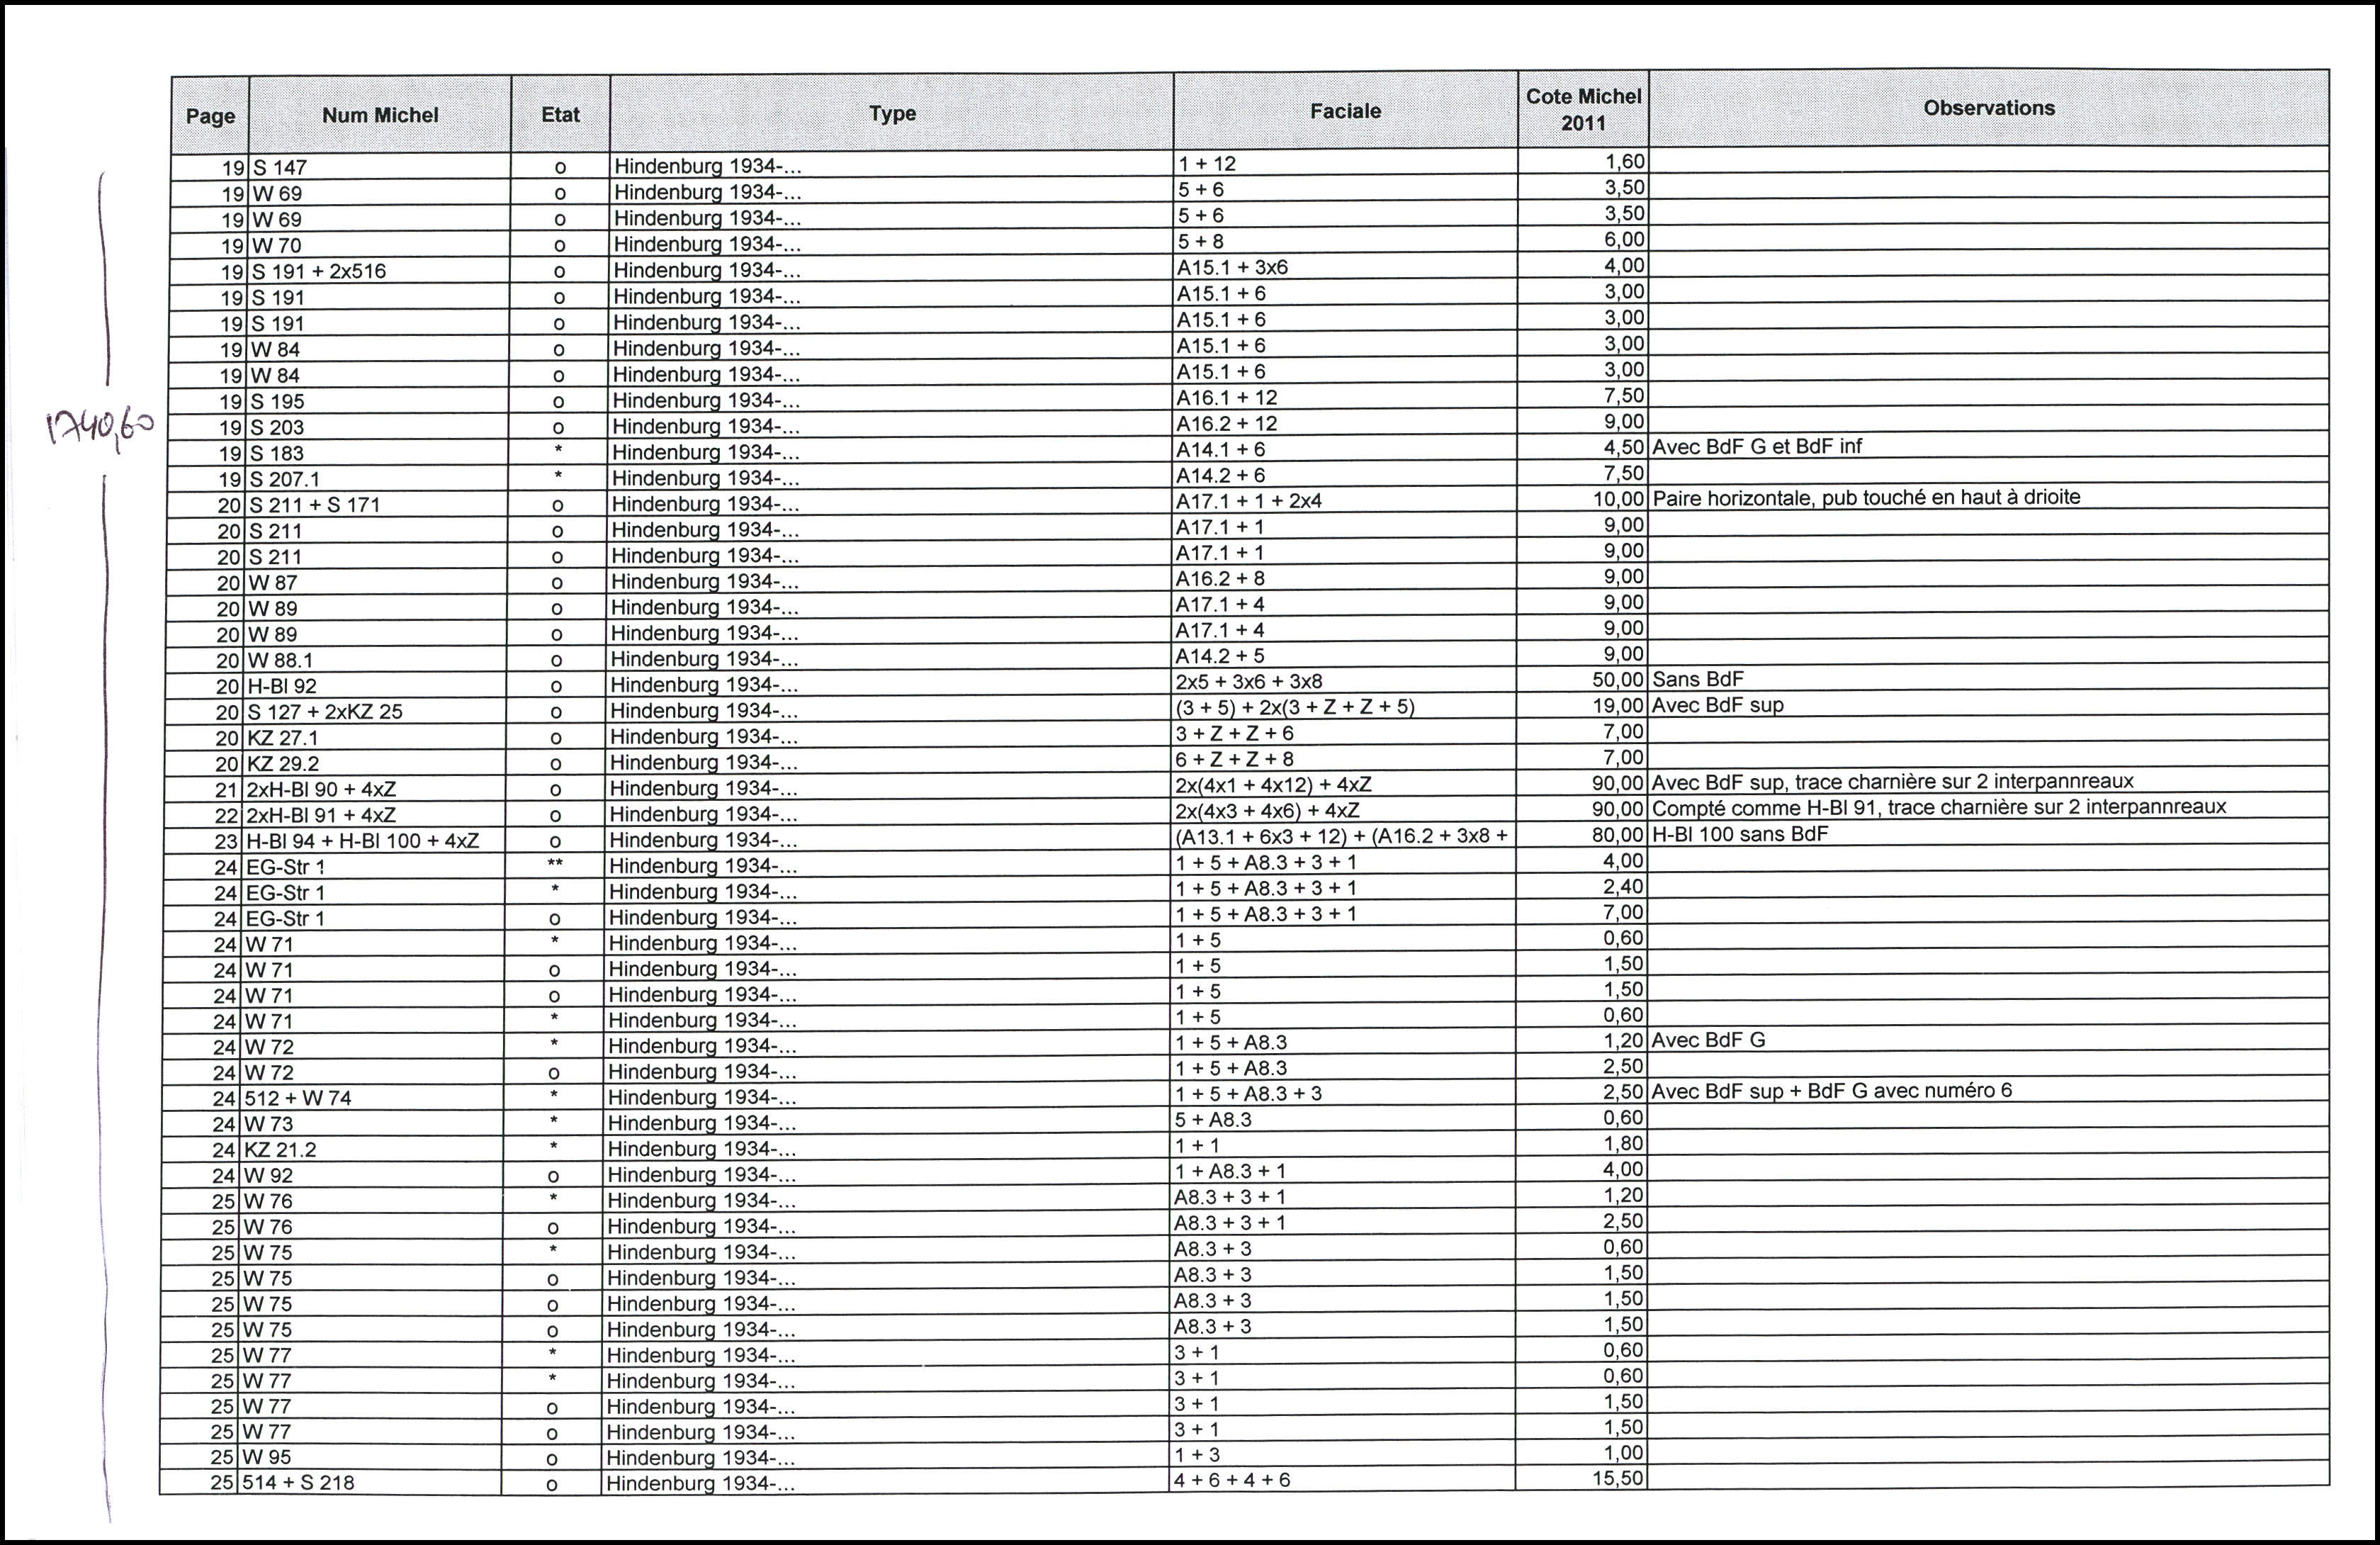Click the handwritten 1740,60 note

(100, 428)
